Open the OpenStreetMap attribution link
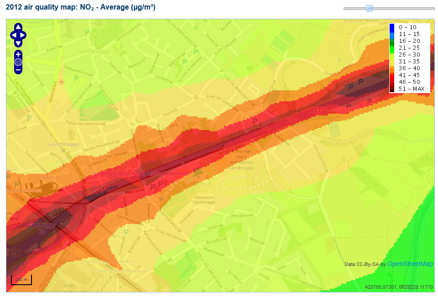438x297 pixels. click(410, 264)
